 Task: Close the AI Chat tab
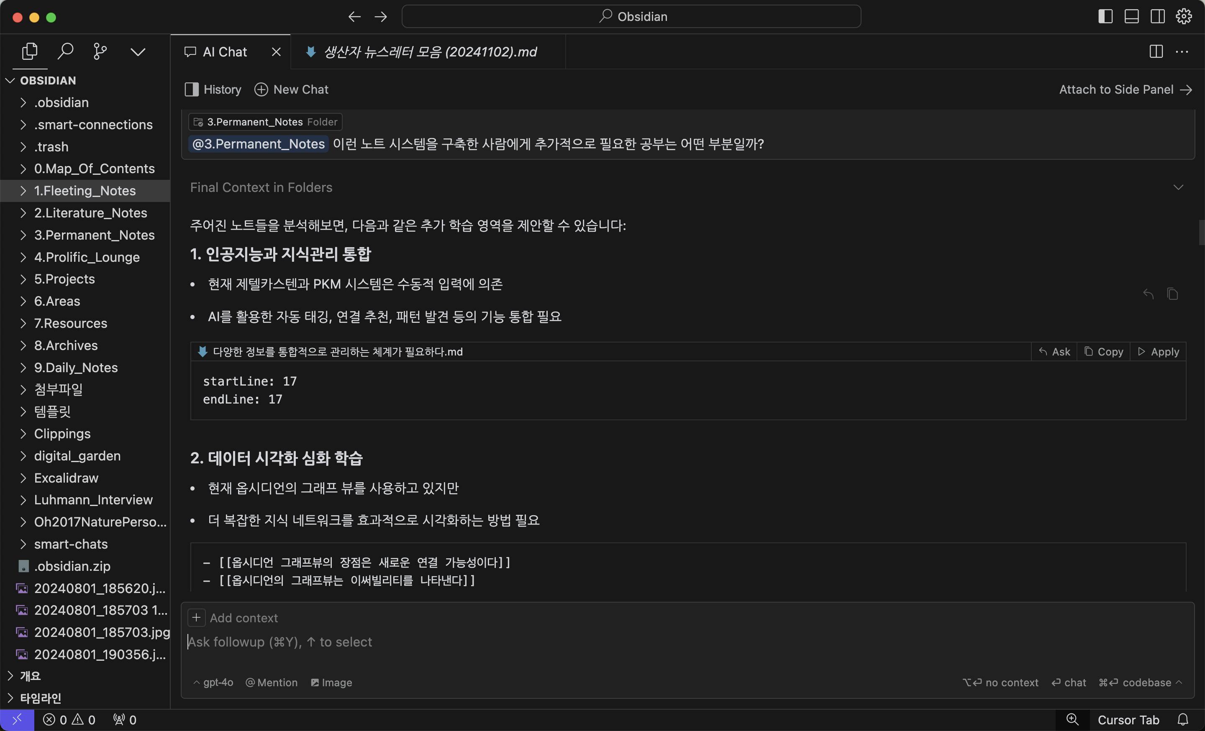276,52
